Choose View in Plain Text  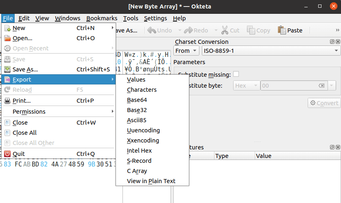click(x=152, y=181)
